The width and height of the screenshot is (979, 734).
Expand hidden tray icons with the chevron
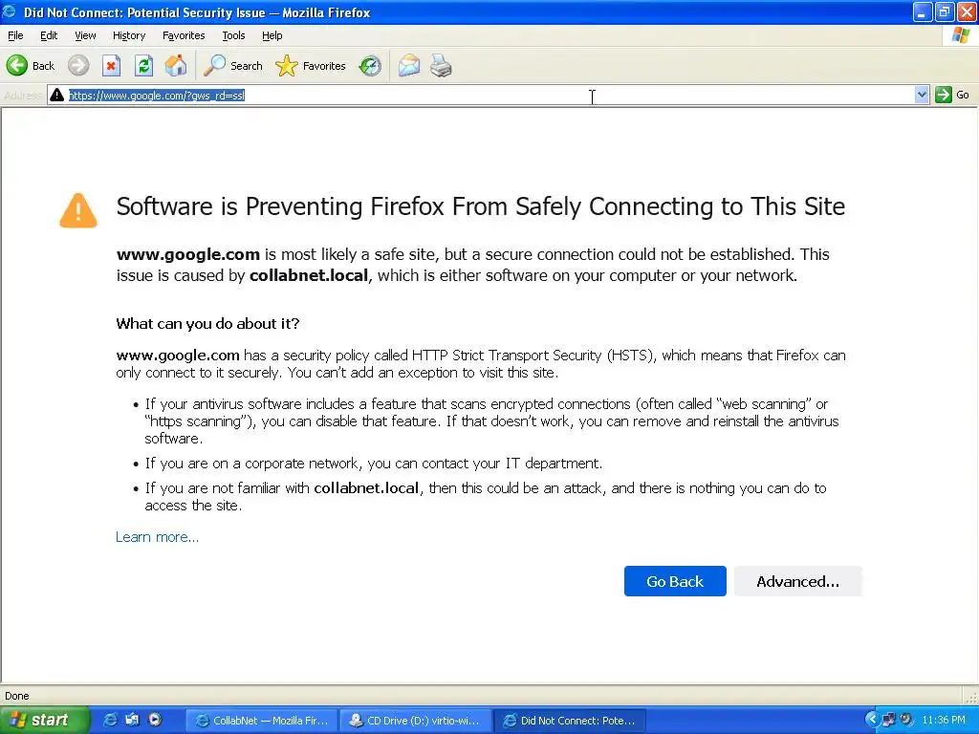(x=872, y=720)
